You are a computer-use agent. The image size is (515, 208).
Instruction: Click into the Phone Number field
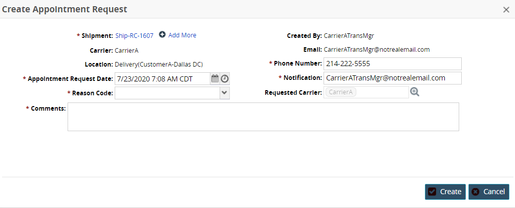(392, 64)
